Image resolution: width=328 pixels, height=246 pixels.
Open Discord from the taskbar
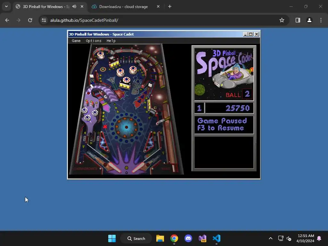188,238
